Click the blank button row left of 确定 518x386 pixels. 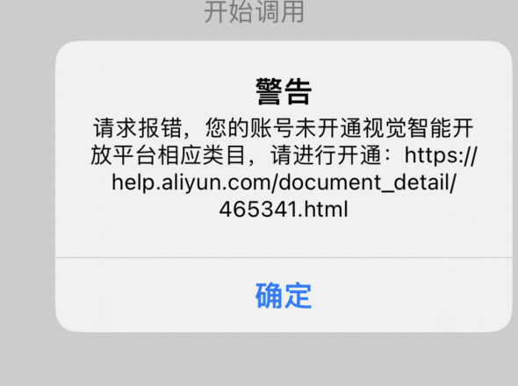coord(155,295)
